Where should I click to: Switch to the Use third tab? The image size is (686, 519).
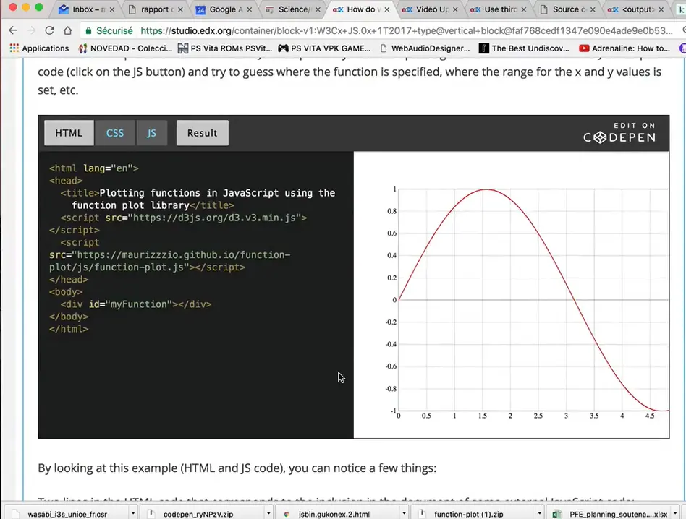(498, 9)
